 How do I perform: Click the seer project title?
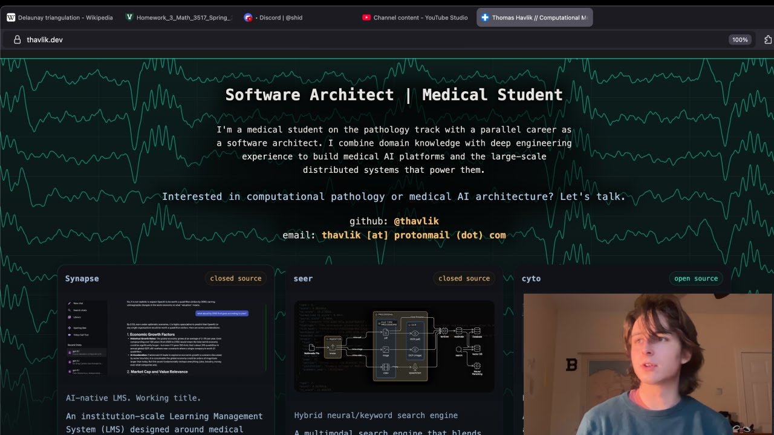coord(303,279)
